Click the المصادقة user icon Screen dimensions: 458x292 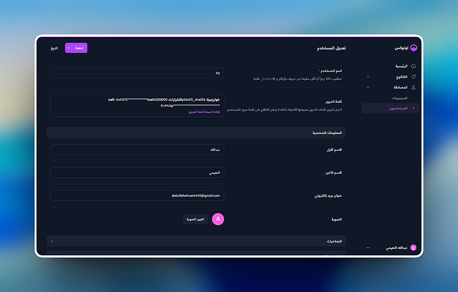point(413,87)
